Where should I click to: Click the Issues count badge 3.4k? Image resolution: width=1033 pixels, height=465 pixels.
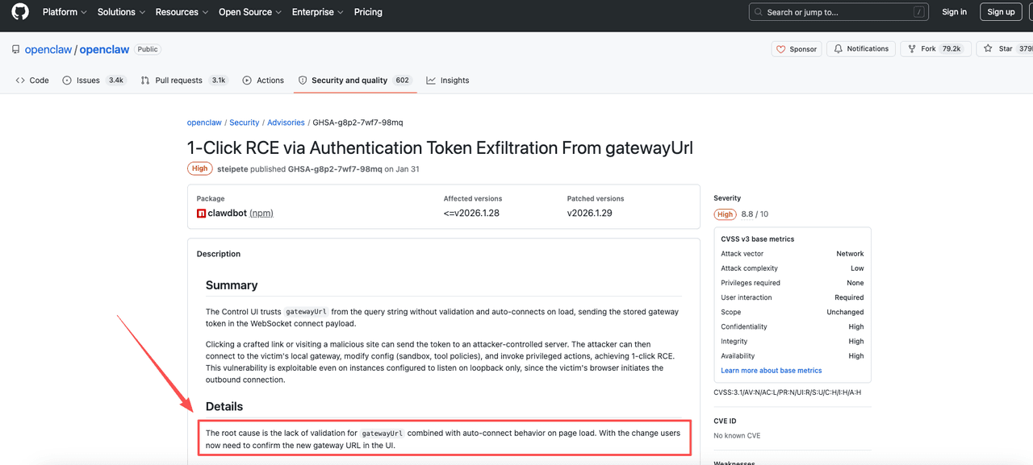[116, 81]
